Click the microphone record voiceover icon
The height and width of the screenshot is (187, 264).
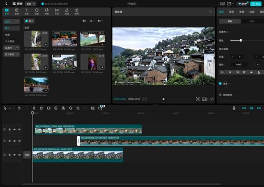234,108
